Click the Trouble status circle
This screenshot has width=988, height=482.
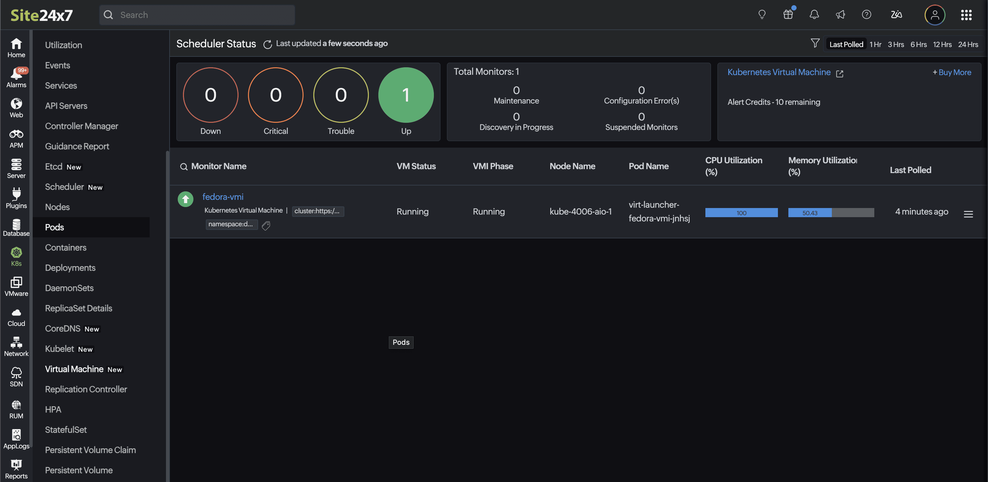(x=340, y=95)
